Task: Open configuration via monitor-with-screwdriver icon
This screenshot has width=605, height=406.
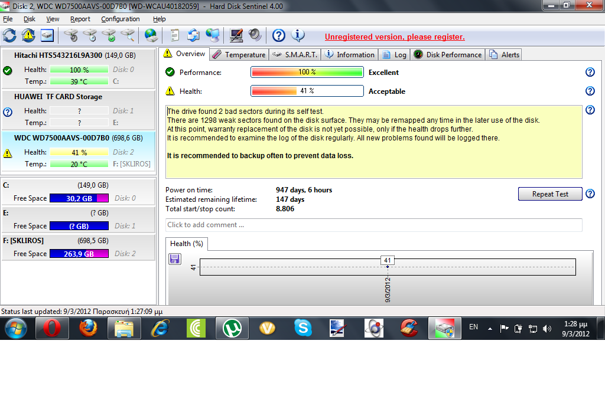Action: tap(236, 35)
